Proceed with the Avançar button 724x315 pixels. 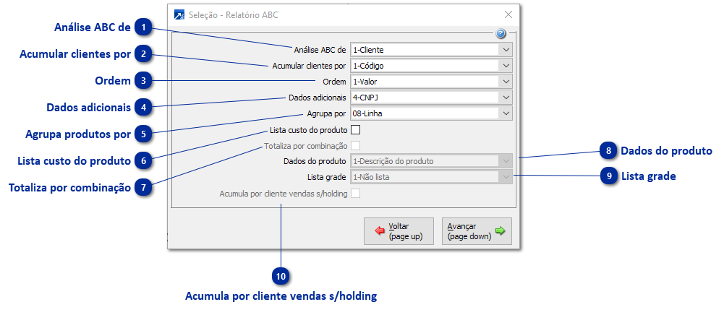point(477,231)
